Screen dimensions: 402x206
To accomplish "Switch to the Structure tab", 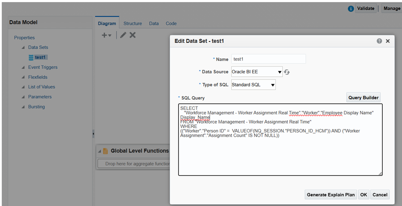I will pyautogui.click(x=132, y=23).
